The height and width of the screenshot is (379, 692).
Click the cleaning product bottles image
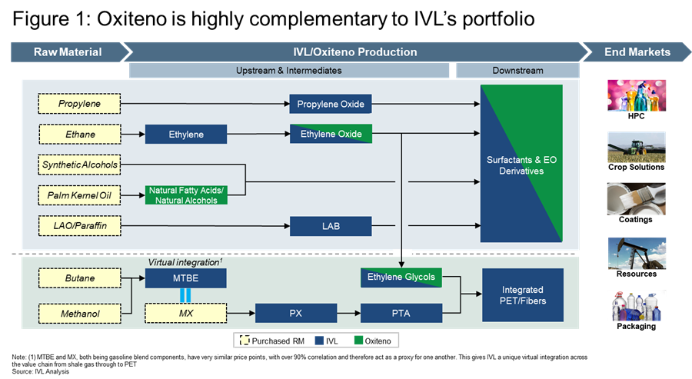[x=636, y=96]
